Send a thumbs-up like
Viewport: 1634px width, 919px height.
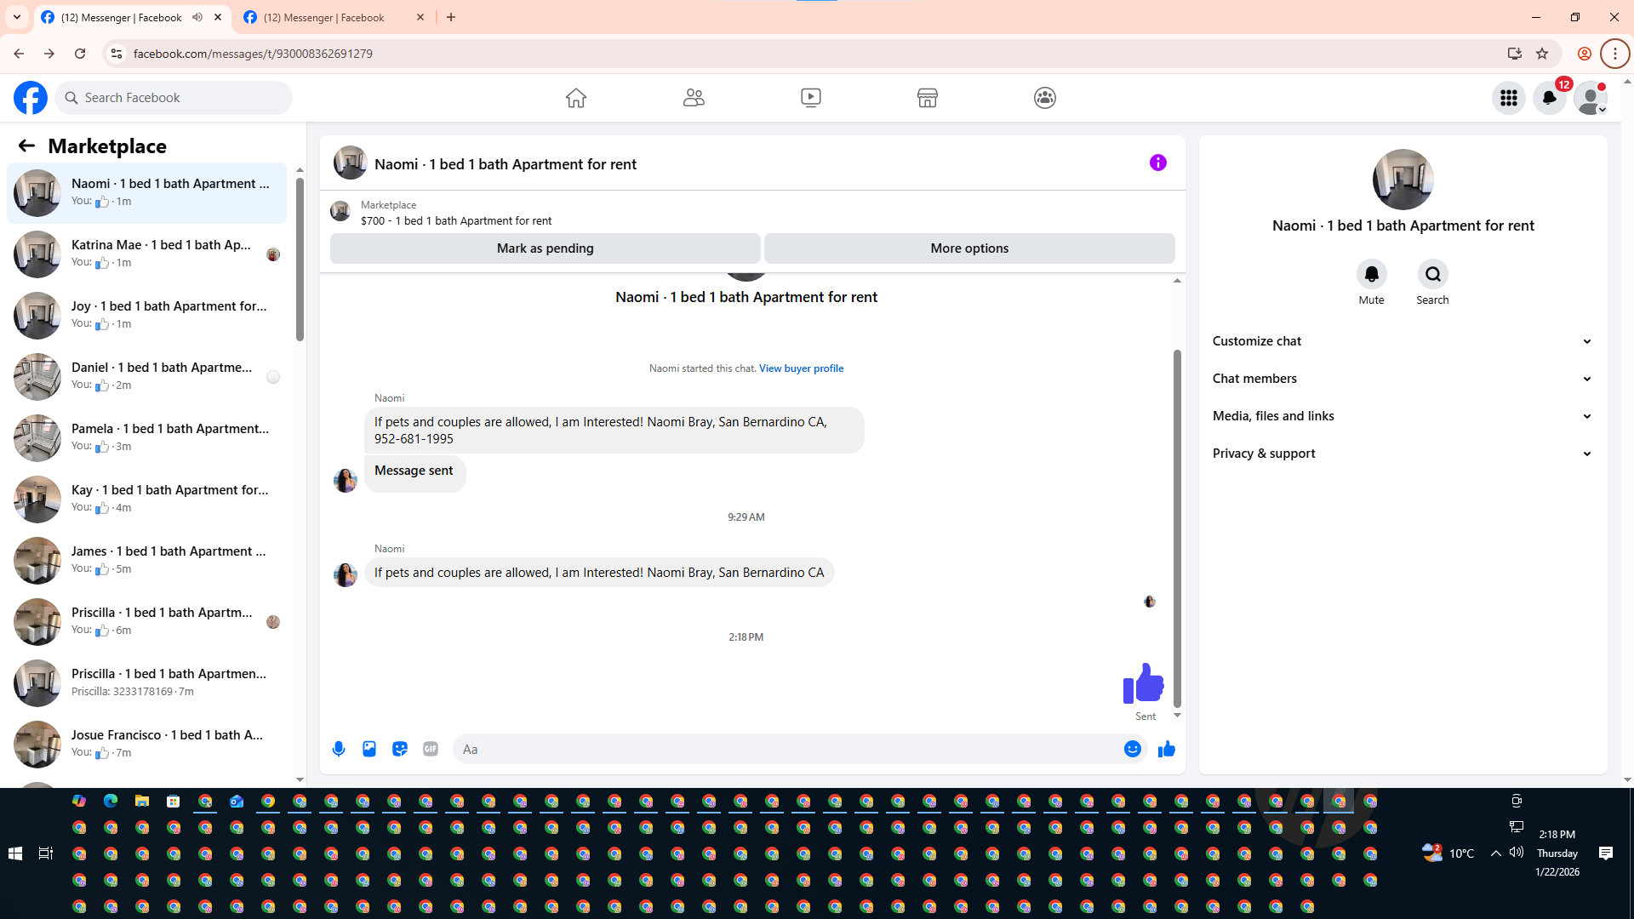tap(1167, 749)
